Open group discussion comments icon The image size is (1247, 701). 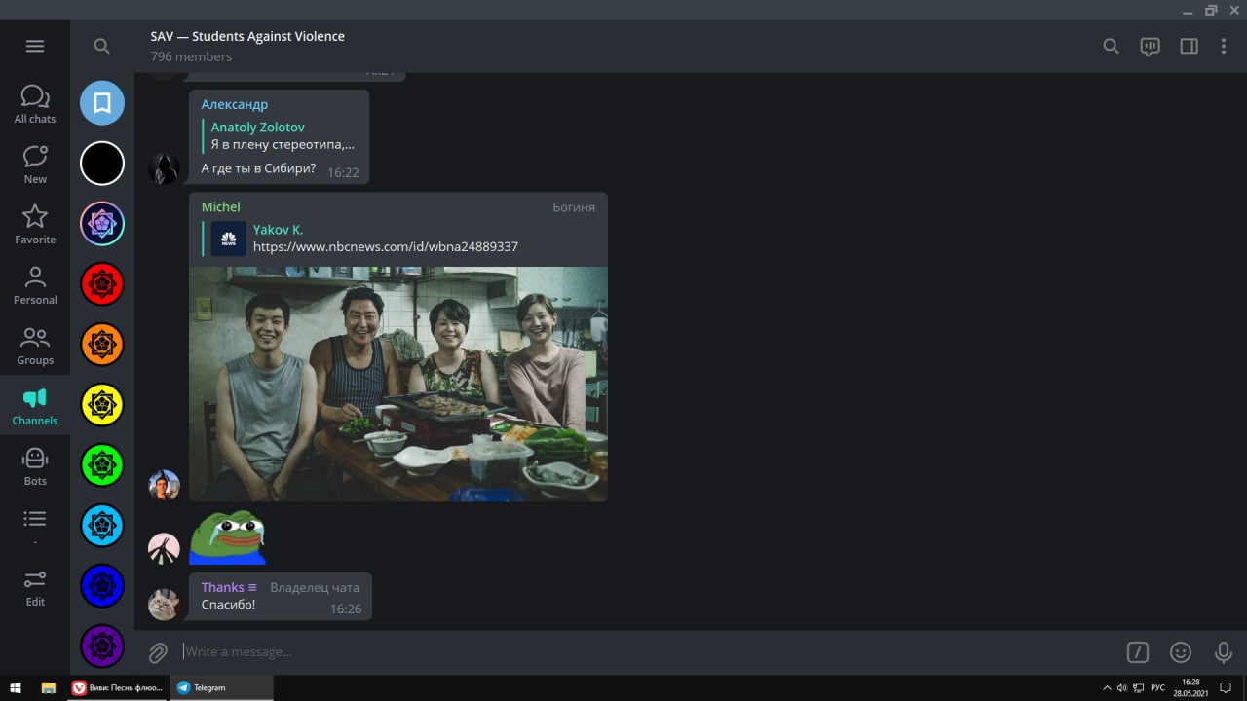tap(1150, 46)
